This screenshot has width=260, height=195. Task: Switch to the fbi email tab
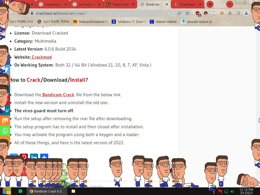pos(87,5)
